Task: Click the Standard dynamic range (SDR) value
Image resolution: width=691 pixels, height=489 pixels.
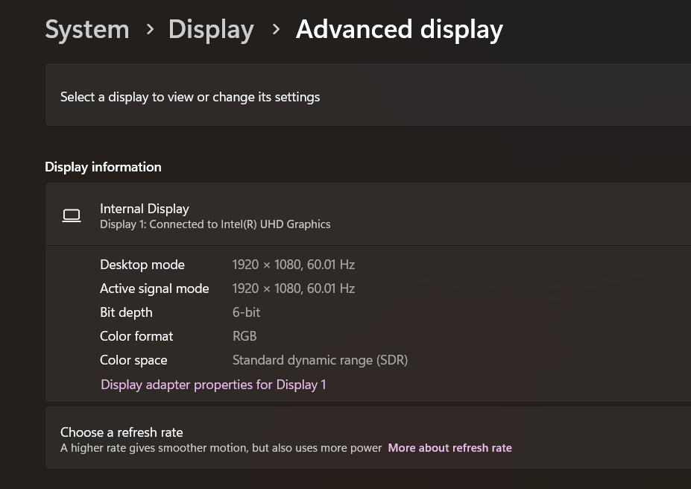Action: (x=320, y=360)
